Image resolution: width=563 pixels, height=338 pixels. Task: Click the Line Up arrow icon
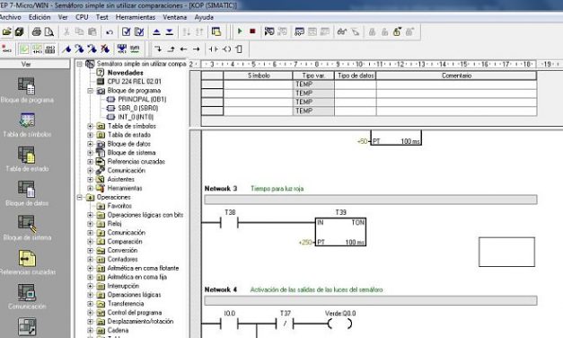coord(171,49)
